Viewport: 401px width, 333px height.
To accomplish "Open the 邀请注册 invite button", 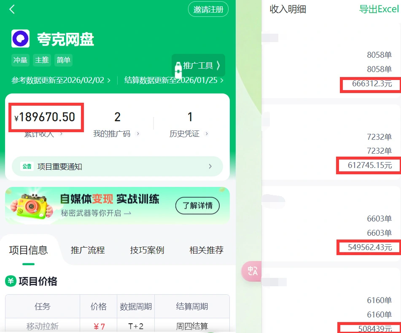I will click(208, 9).
